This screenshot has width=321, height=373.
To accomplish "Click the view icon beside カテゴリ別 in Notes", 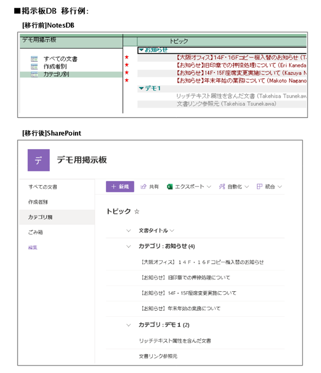I will [x=34, y=74].
